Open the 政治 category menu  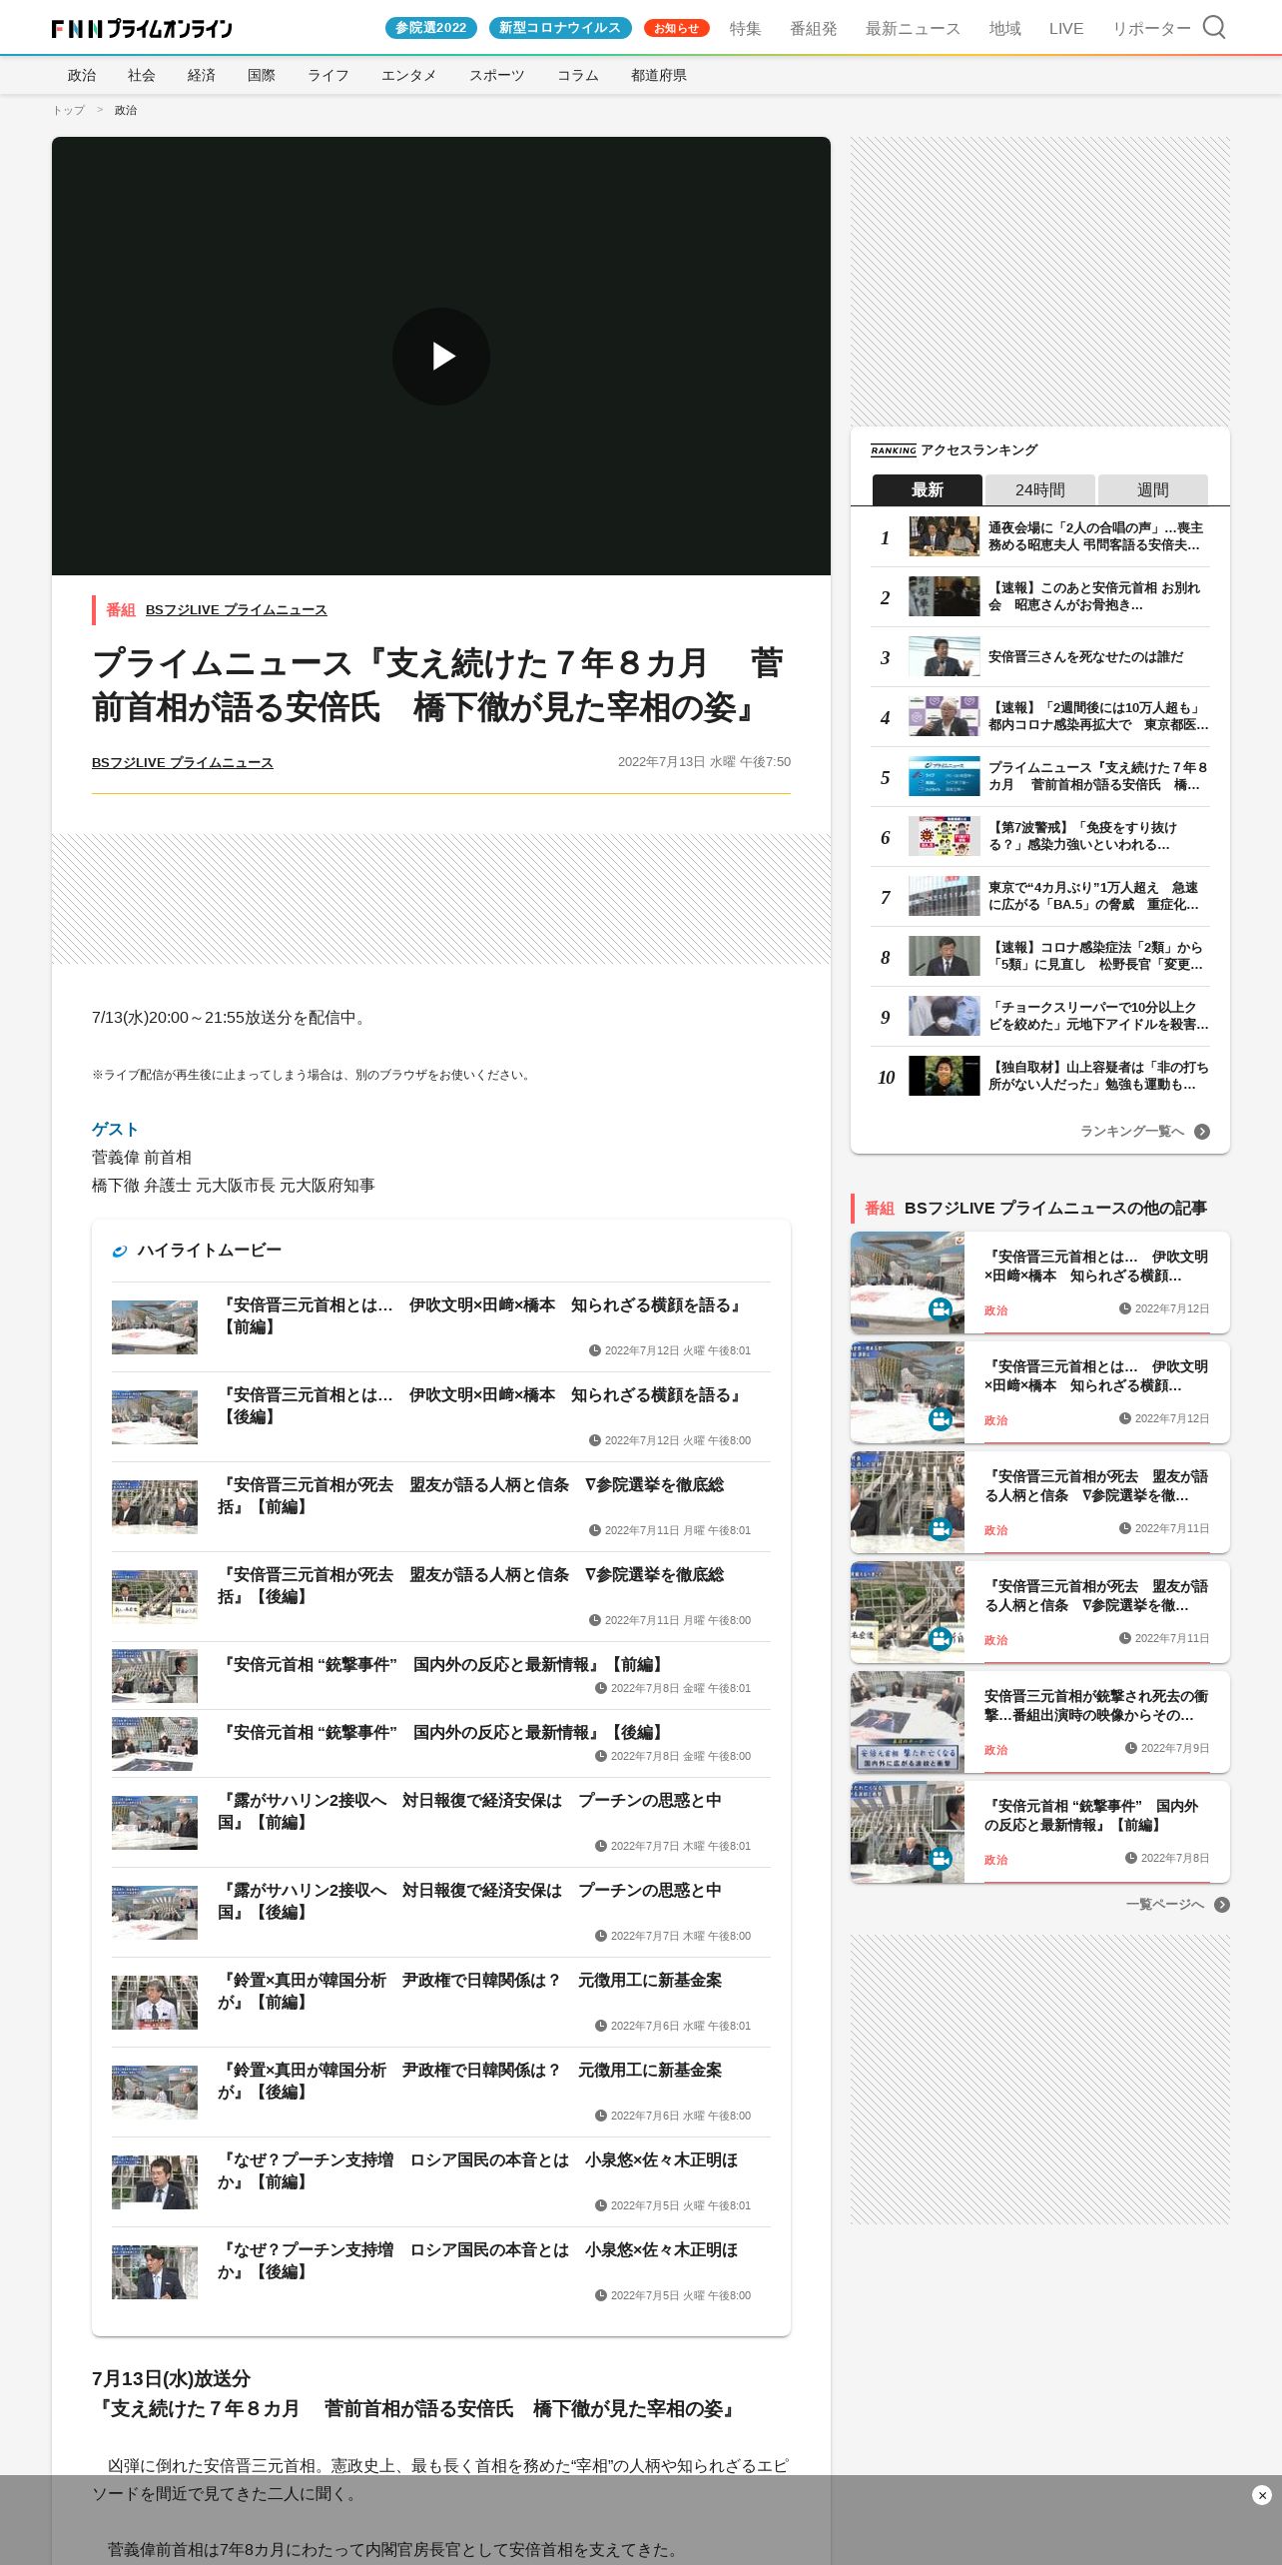[x=82, y=75]
